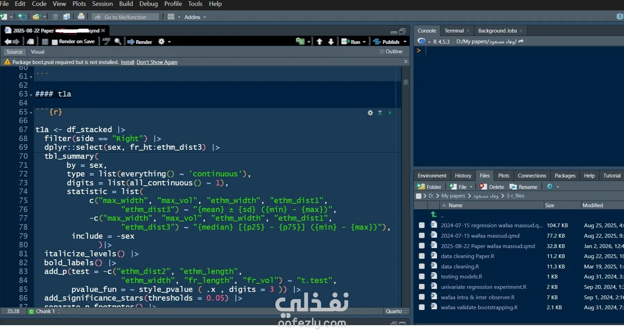Run the current chunk with play icon
Image resolution: width=624 pixels, height=330 pixels.
(x=390, y=113)
